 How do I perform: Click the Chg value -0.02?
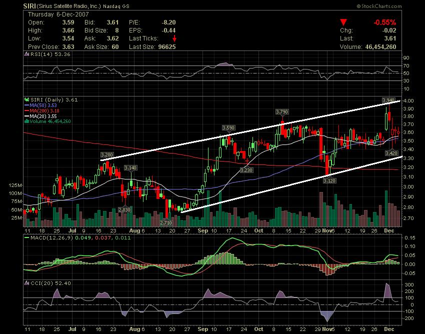tap(389, 30)
